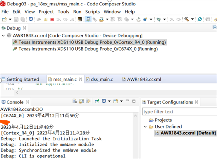Image resolution: width=217 pixels, height=159 pixels.
Task: Collapse the User Defined folder
Action: 145,127
